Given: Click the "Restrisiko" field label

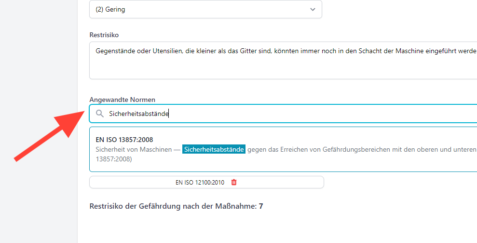Looking at the screenshot, I should pyautogui.click(x=104, y=35).
